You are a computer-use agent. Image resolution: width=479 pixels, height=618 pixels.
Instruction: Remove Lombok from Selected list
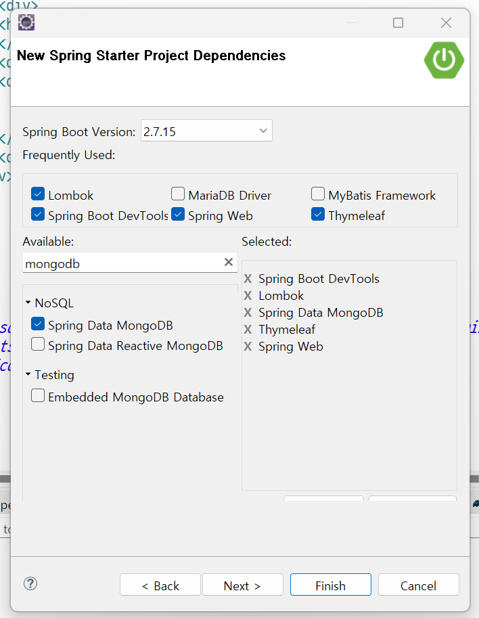(x=248, y=296)
